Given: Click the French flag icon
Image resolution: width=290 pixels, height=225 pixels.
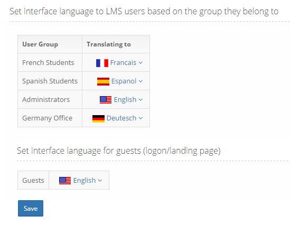Looking at the screenshot, I should (x=102, y=63).
